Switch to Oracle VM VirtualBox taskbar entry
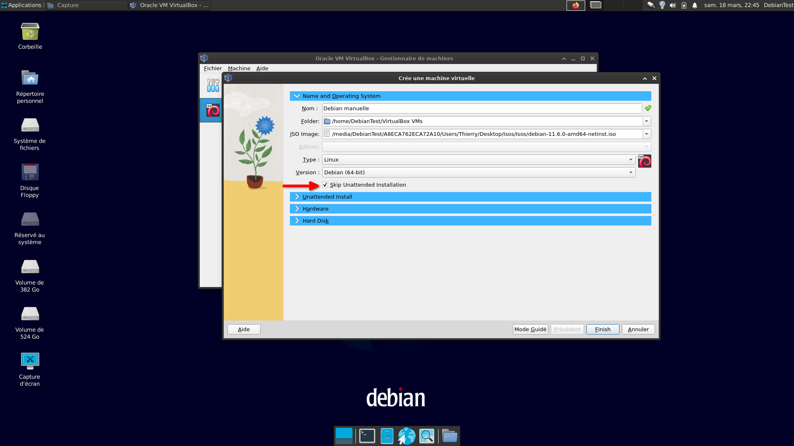Image resolution: width=794 pixels, height=446 pixels. [170, 5]
